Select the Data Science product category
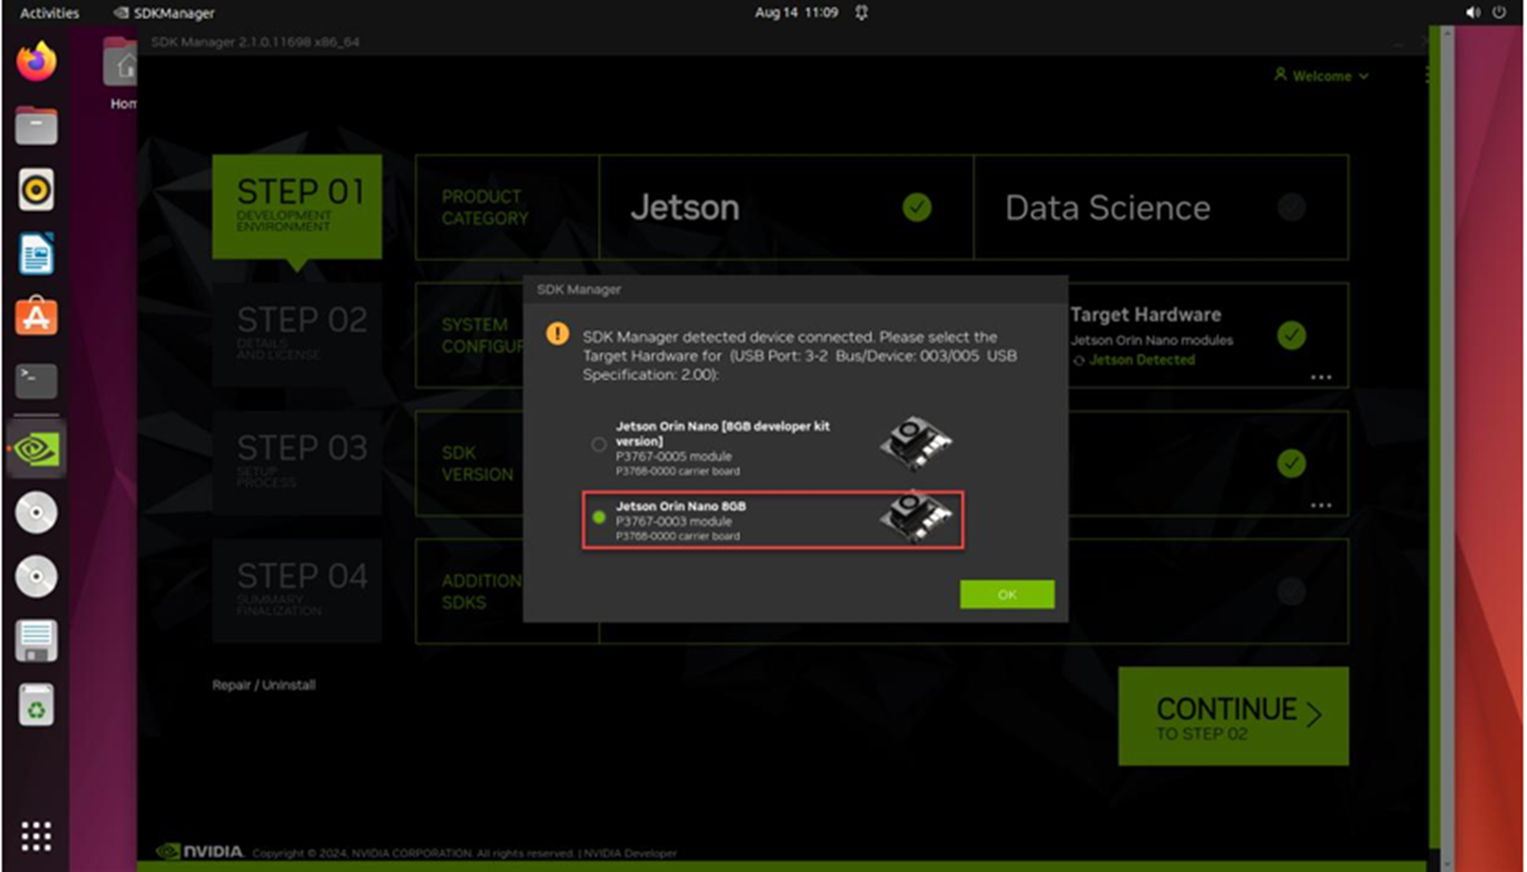 [1161, 207]
